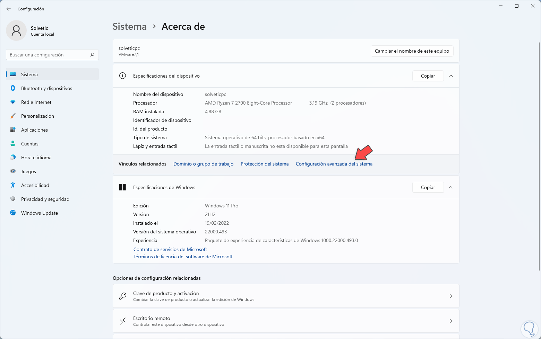
Task: Click the info icon beside Especificaciones del dispositivo
Action: click(x=122, y=76)
